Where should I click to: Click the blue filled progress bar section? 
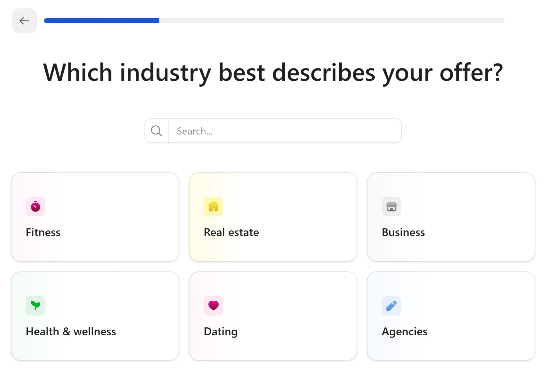point(102,21)
